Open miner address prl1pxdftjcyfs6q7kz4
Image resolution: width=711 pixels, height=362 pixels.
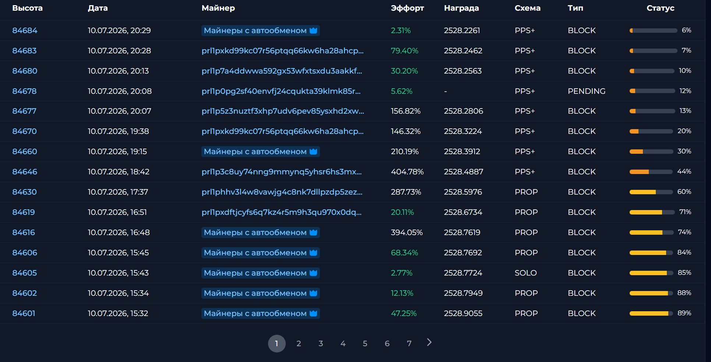point(282,212)
